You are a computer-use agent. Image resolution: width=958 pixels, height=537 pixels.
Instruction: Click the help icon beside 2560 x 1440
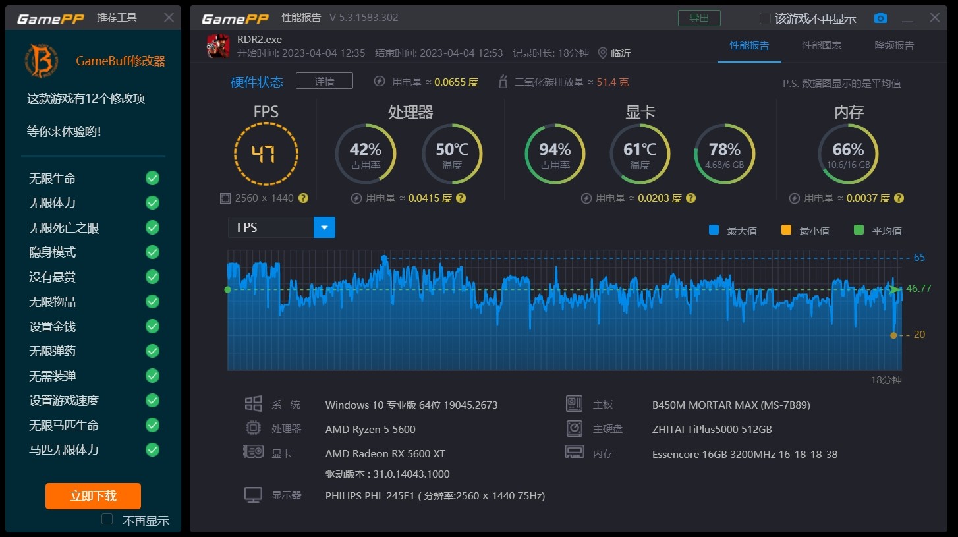303,198
